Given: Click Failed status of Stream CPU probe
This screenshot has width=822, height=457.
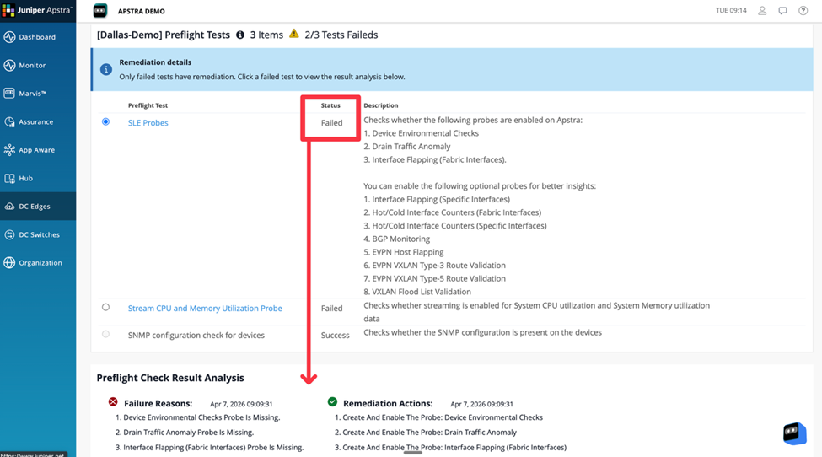Looking at the screenshot, I should pyautogui.click(x=332, y=308).
